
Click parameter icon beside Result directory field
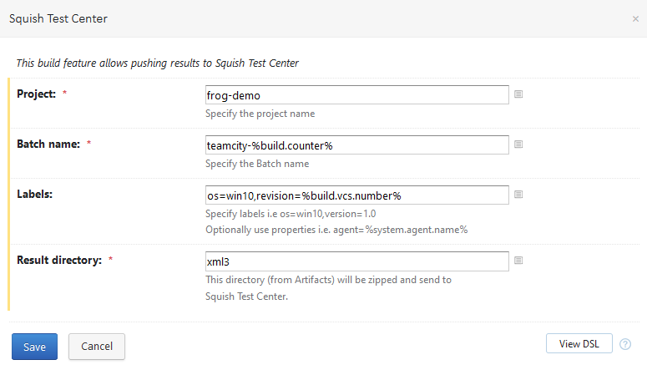pyautogui.click(x=518, y=261)
